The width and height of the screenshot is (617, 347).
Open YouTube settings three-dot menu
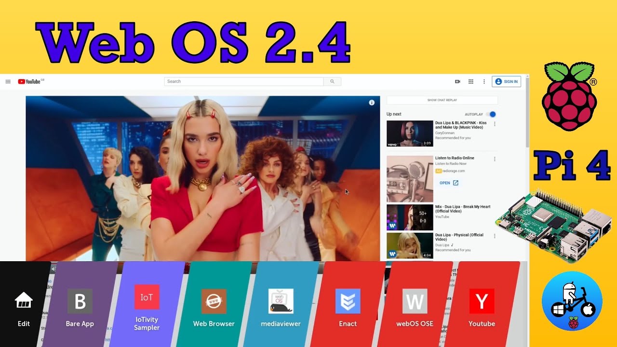484,81
